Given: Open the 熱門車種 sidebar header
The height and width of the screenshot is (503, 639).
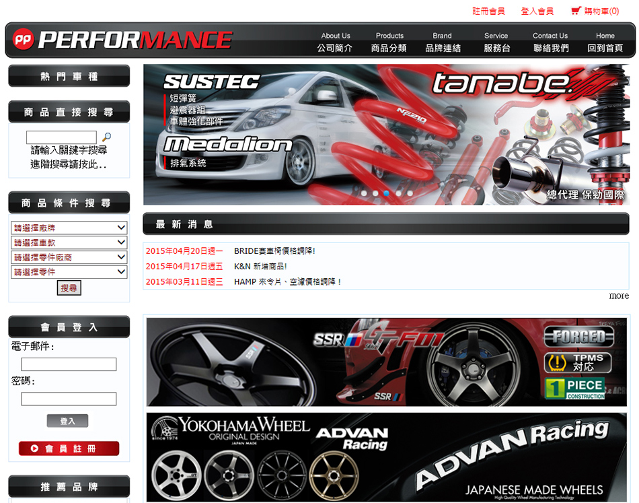Looking at the screenshot, I should (69, 76).
